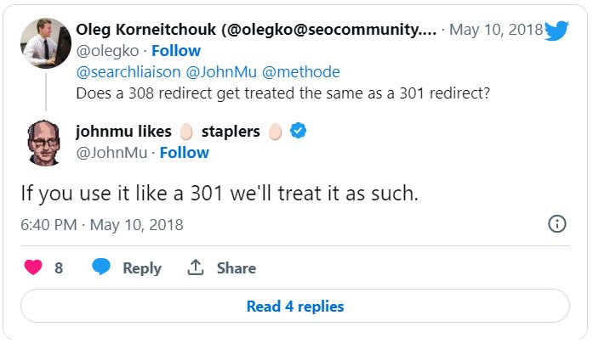593x349 pixels.
Task: Open the @methode mention link
Action: click(302, 72)
